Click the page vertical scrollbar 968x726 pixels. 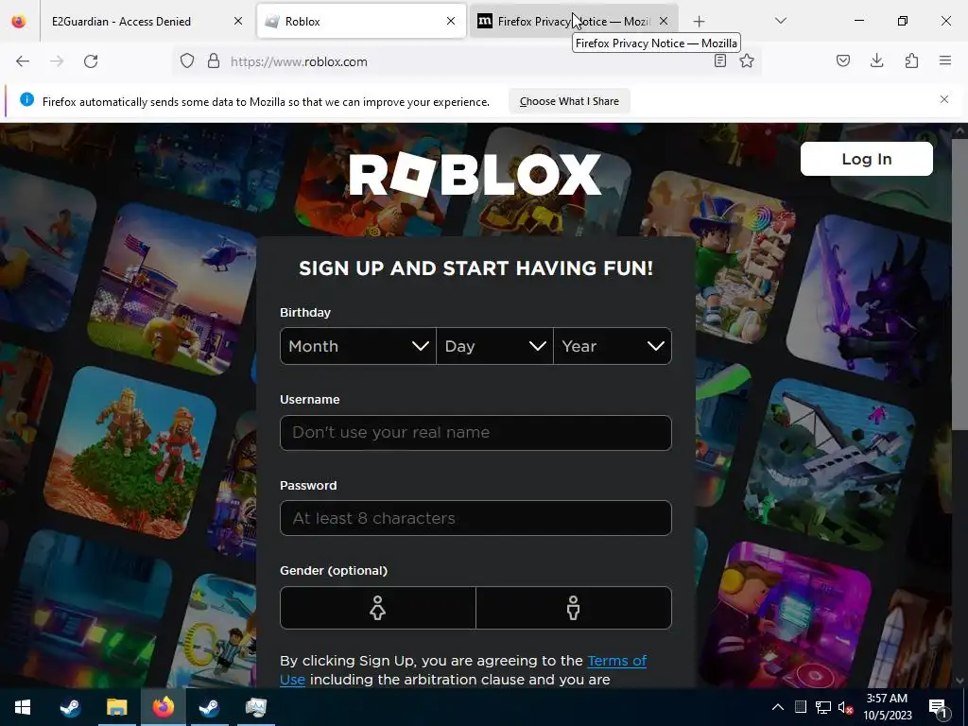click(959, 284)
